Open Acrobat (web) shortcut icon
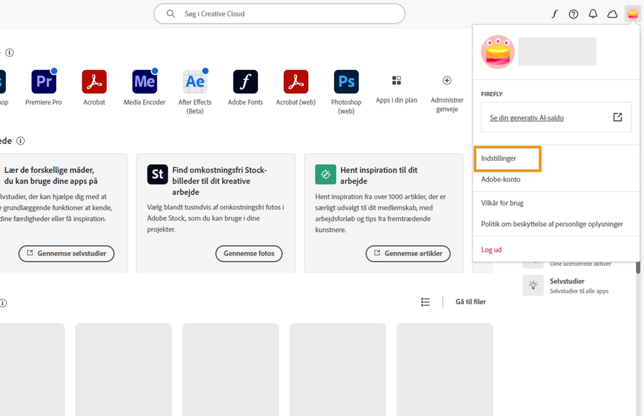The image size is (644, 416). click(x=296, y=82)
